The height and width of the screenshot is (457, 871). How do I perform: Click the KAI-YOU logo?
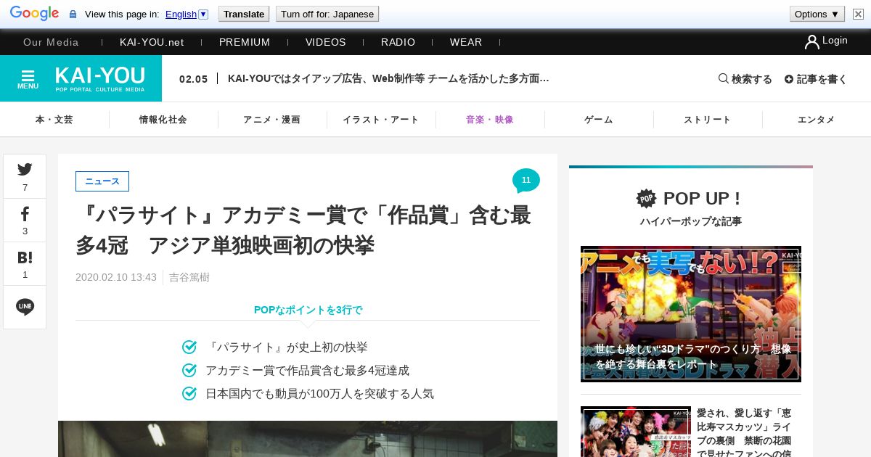(100, 78)
